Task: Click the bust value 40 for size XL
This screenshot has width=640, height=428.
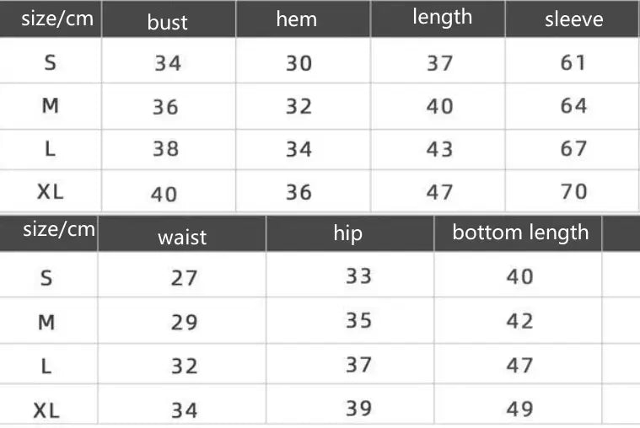Action: click(164, 194)
